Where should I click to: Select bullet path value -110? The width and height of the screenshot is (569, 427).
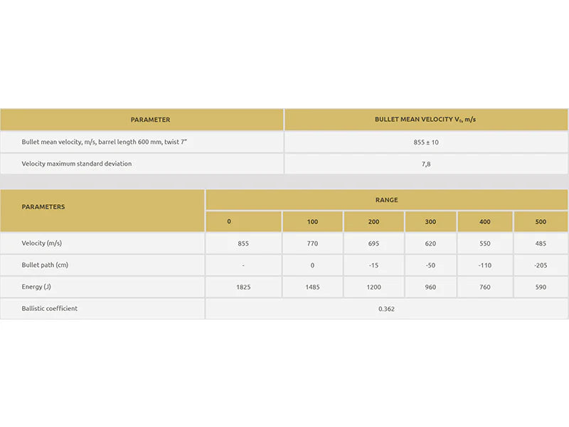click(485, 265)
